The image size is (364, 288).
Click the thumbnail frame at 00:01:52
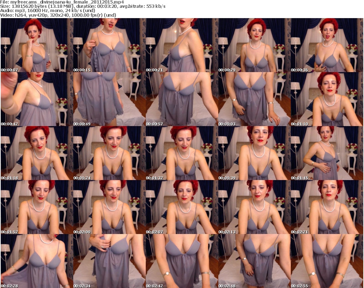pos(37,207)
